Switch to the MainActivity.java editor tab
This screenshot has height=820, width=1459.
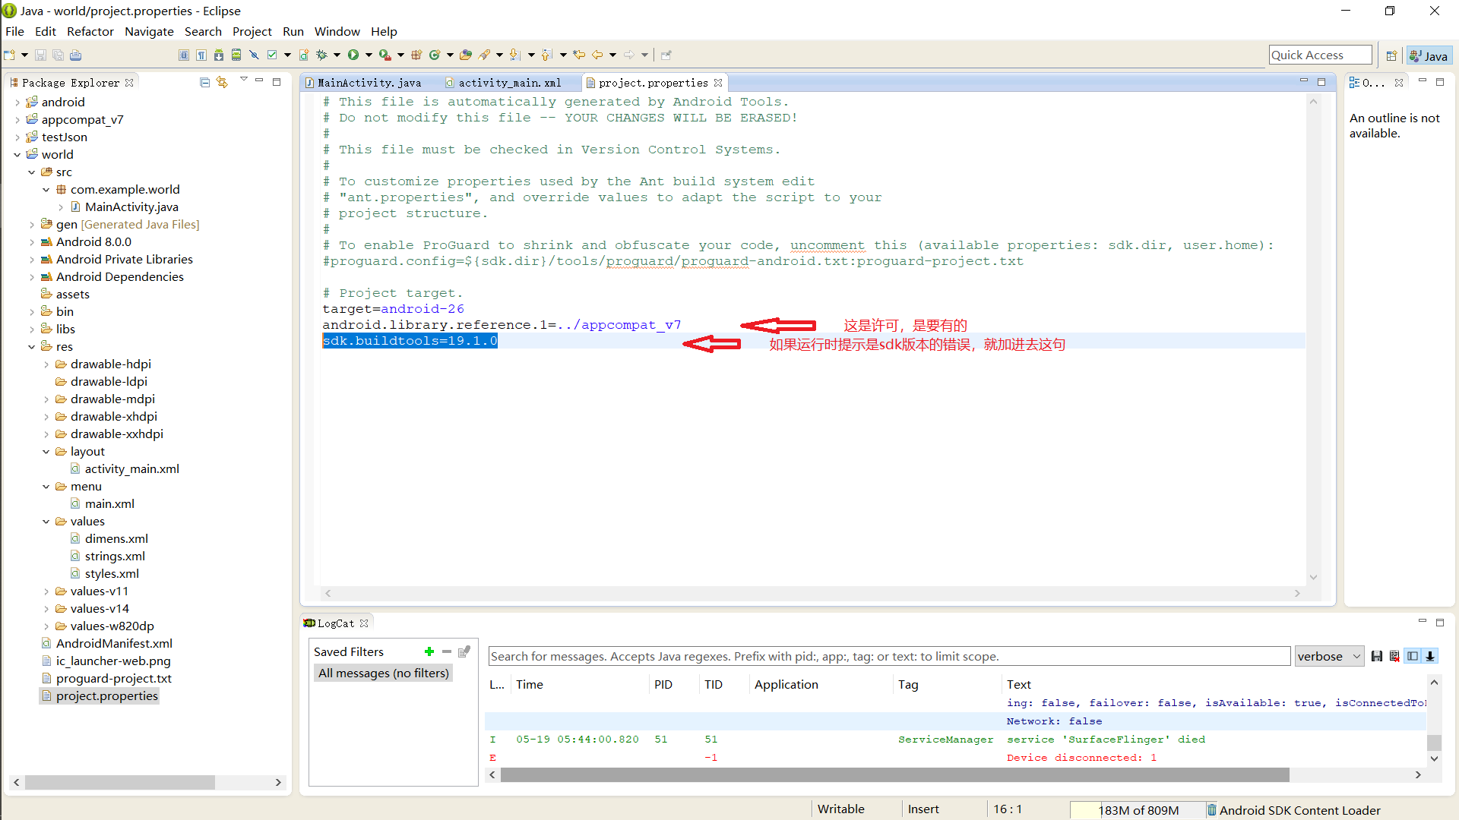(x=369, y=83)
